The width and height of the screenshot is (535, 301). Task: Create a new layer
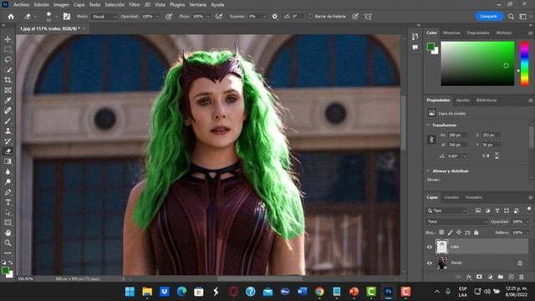[511, 277]
